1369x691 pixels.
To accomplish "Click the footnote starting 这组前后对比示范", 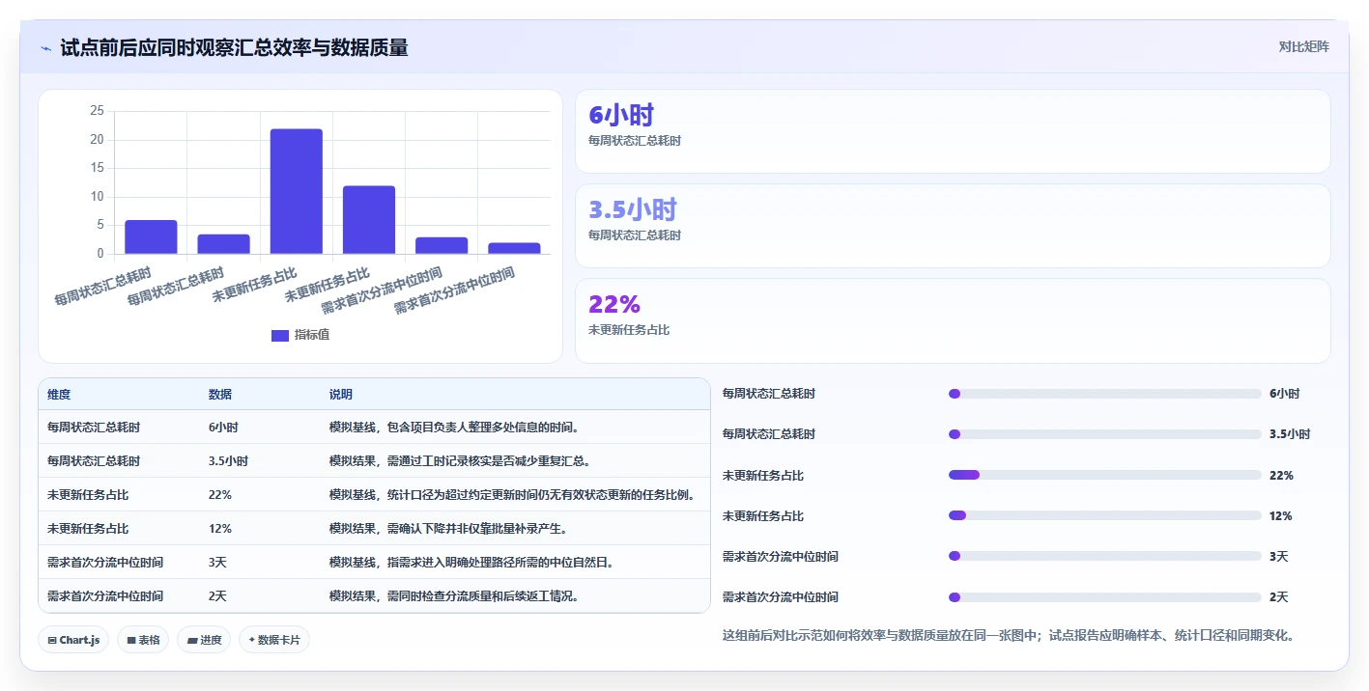I will coord(1008,636).
